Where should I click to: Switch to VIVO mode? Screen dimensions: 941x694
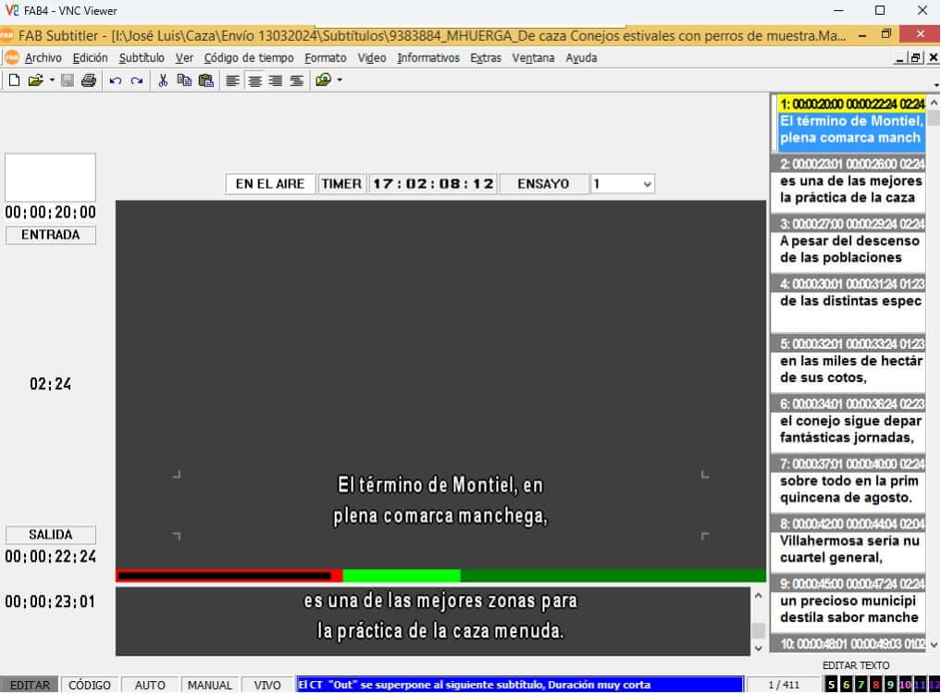coord(267,685)
